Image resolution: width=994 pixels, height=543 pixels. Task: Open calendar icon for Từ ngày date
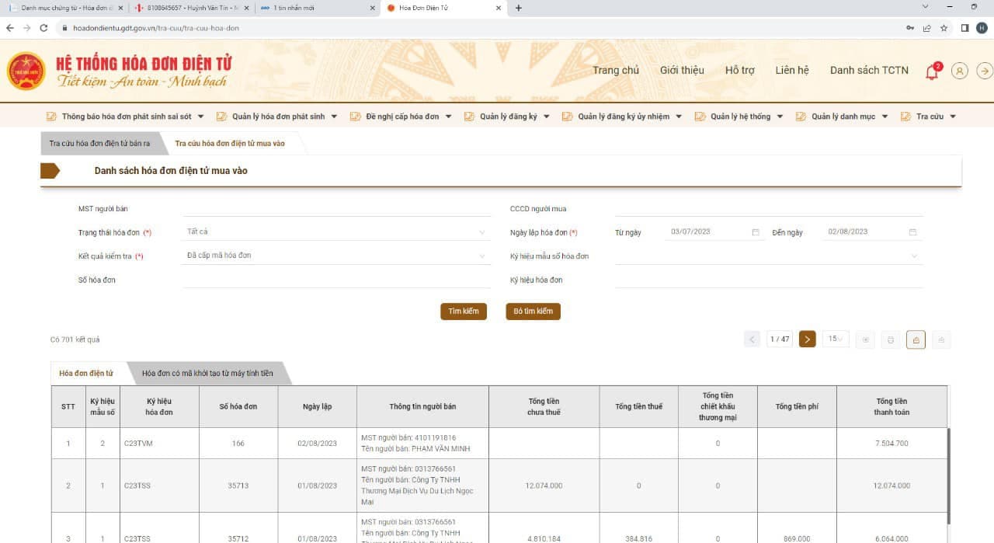(x=756, y=231)
